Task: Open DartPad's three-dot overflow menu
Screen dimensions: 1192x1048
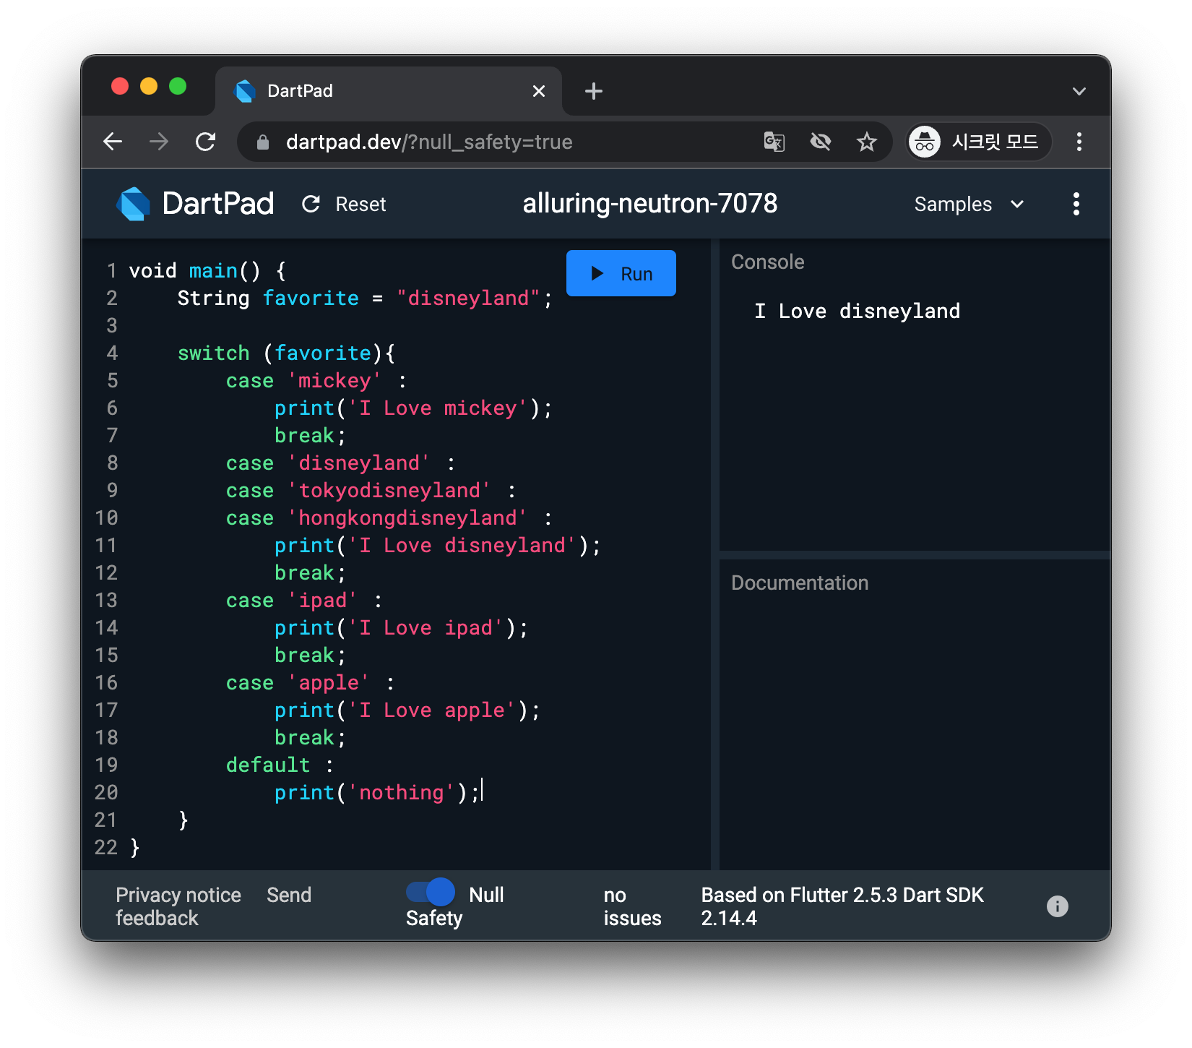Action: coord(1076,204)
